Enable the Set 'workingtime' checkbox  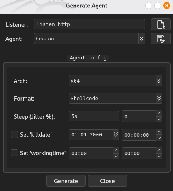pyautogui.click(x=15, y=153)
